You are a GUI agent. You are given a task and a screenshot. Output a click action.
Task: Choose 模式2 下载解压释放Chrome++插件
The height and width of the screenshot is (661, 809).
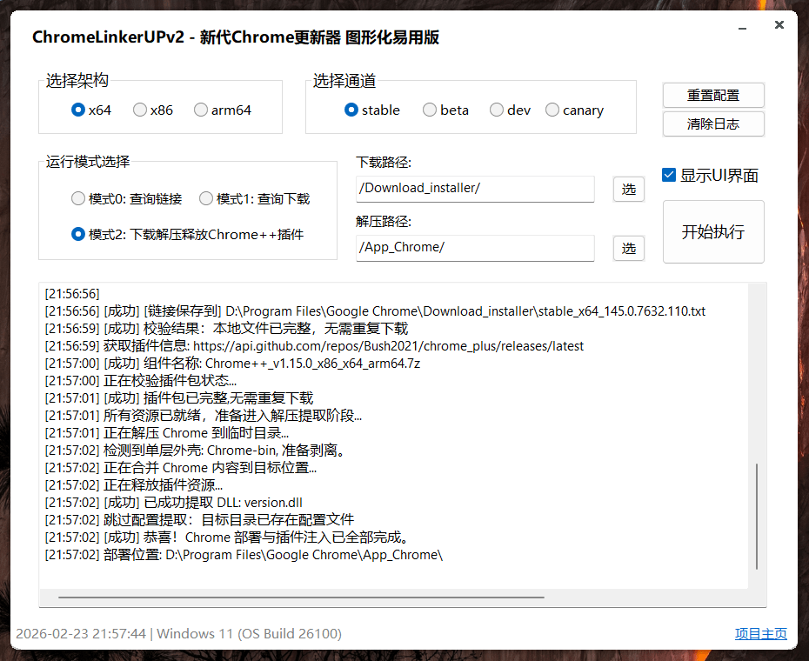[78, 235]
